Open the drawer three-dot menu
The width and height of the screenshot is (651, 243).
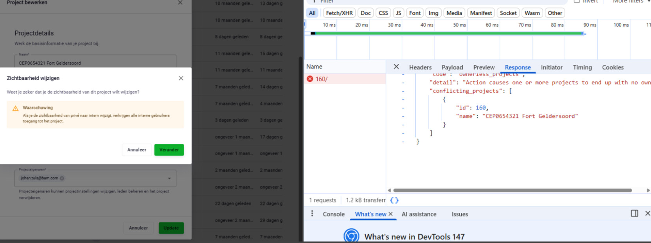312,214
